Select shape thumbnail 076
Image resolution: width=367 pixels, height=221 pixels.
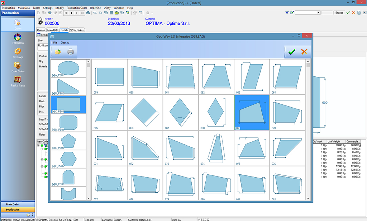[287, 148]
